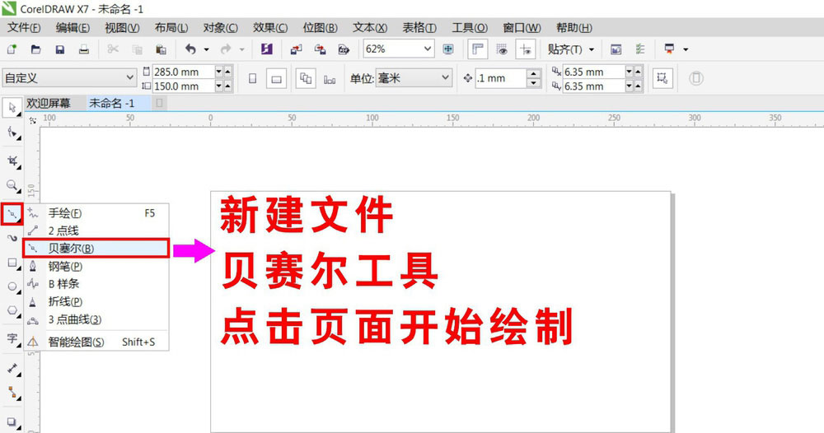This screenshot has height=433, width=824.
Task: Open the 对象 menu
Action: click(220, 28)
